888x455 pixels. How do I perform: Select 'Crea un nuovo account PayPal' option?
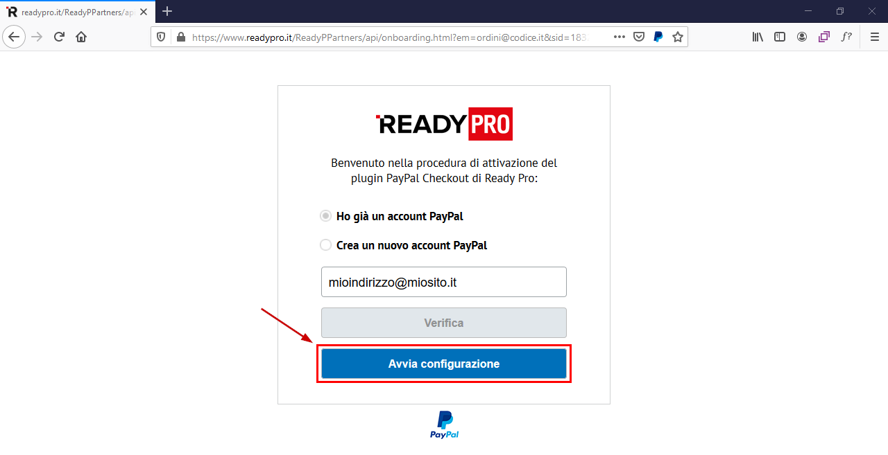point(325,245)
